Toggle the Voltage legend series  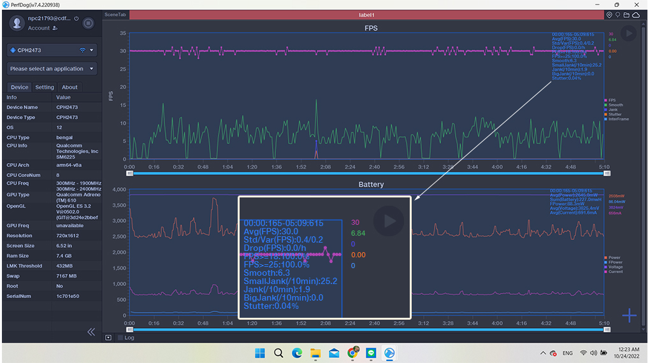[x=614, y=267]
